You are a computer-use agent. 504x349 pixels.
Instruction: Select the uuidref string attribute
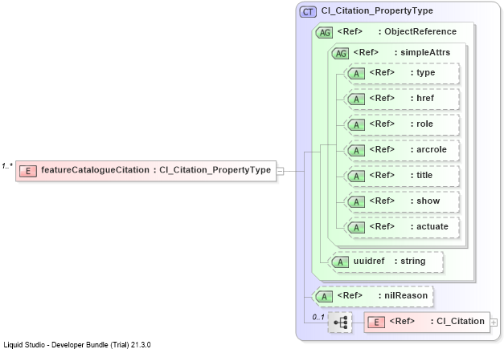click(x=386, y=262)
